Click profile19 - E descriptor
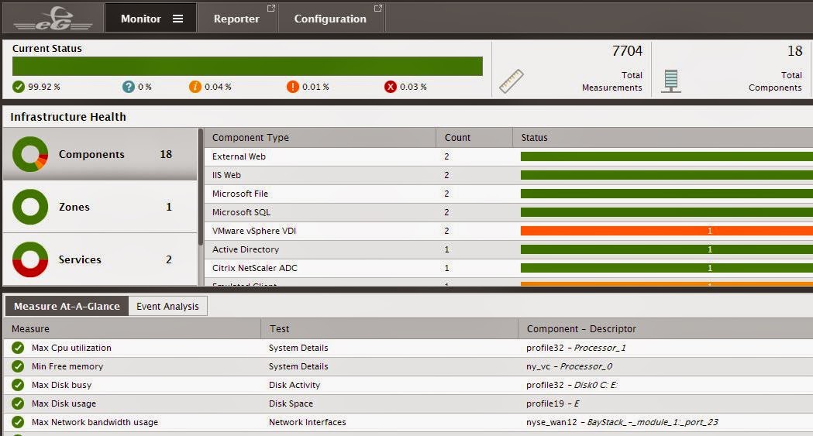The height and width of the screenshot is (436, 813). (553, 404)
